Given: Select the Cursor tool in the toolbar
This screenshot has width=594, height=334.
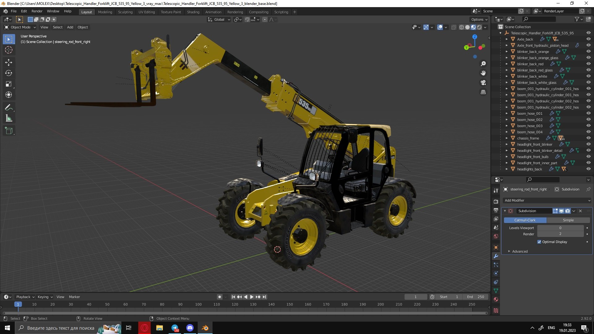Looking at the screenshot, I should click(x=9, y=50).
